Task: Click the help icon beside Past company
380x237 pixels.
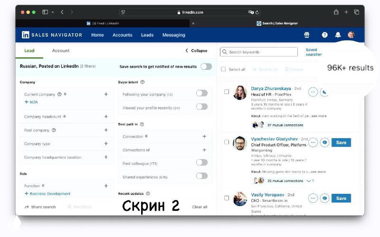Action: click(54, 130)
